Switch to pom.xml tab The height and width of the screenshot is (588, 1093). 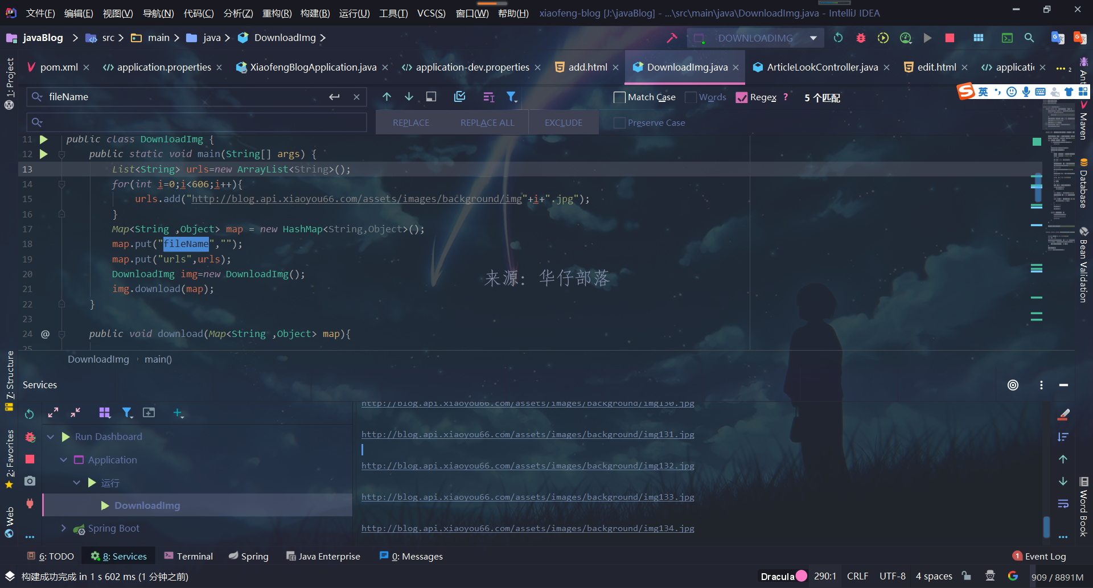(x=59, y=67)
